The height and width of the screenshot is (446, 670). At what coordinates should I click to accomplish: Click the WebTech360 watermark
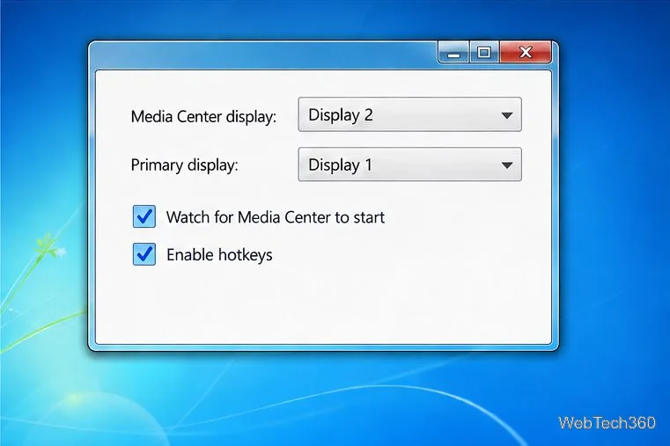[607, 422]
